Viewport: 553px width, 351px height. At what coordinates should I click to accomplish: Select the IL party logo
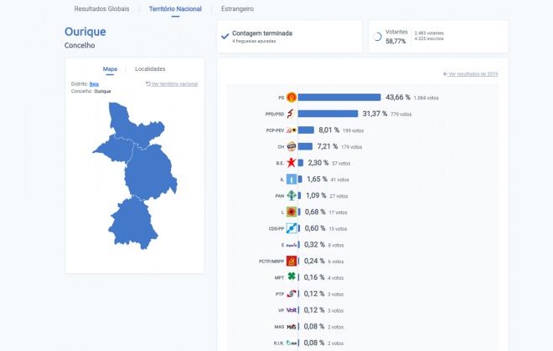pyautogui.click(x=292, y=179)
